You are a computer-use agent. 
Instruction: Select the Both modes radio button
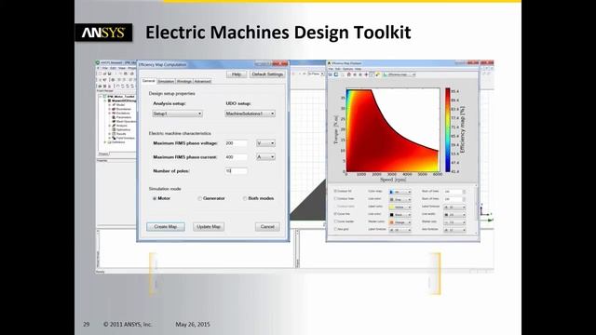tap(245, 198)
